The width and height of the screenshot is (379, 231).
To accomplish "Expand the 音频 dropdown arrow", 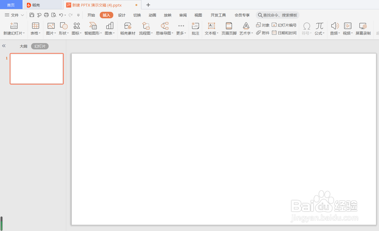I will pos(339,33).
